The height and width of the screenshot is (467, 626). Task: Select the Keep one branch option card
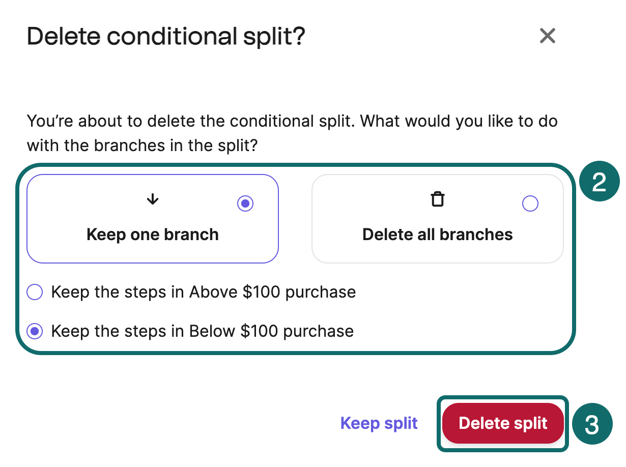coord(153,219)
